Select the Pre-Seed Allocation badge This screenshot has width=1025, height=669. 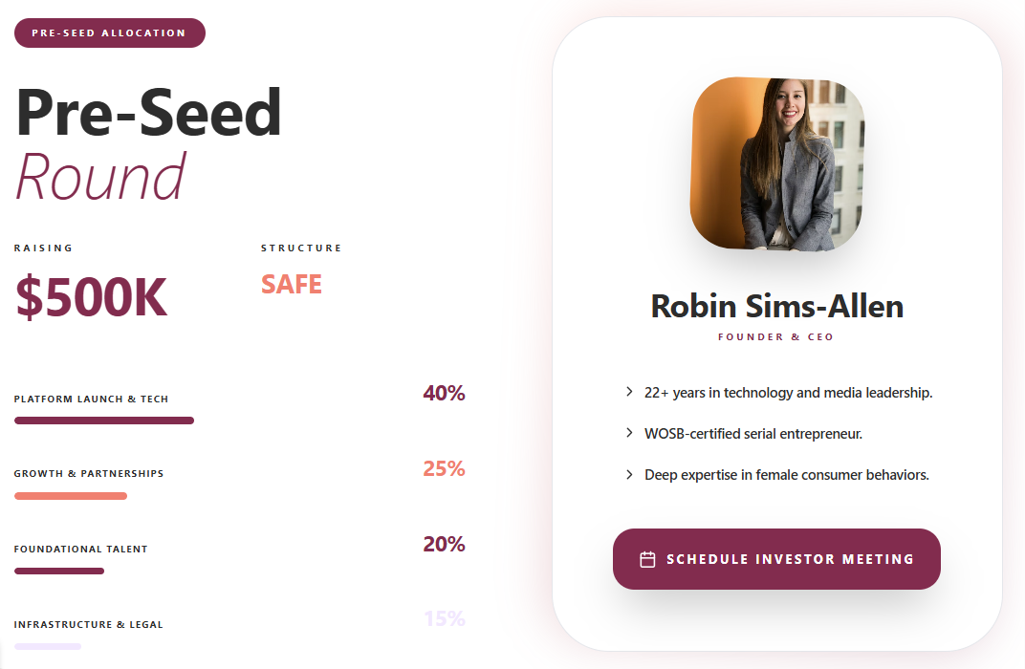pos(110,32)
